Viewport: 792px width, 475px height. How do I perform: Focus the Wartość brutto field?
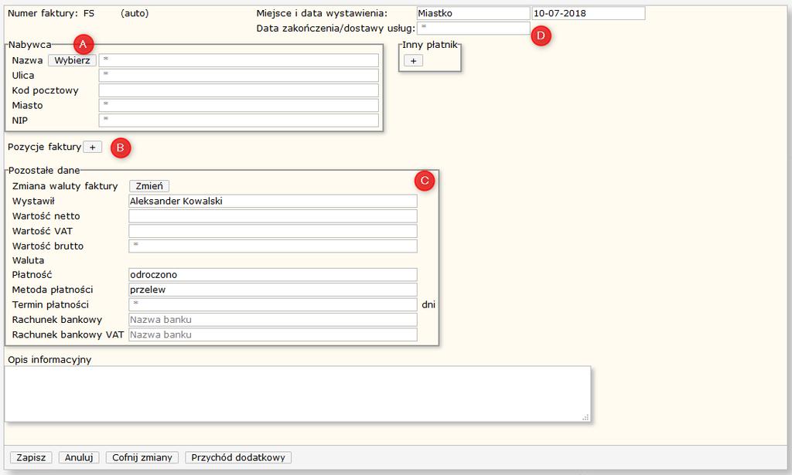tap(273, 246)
